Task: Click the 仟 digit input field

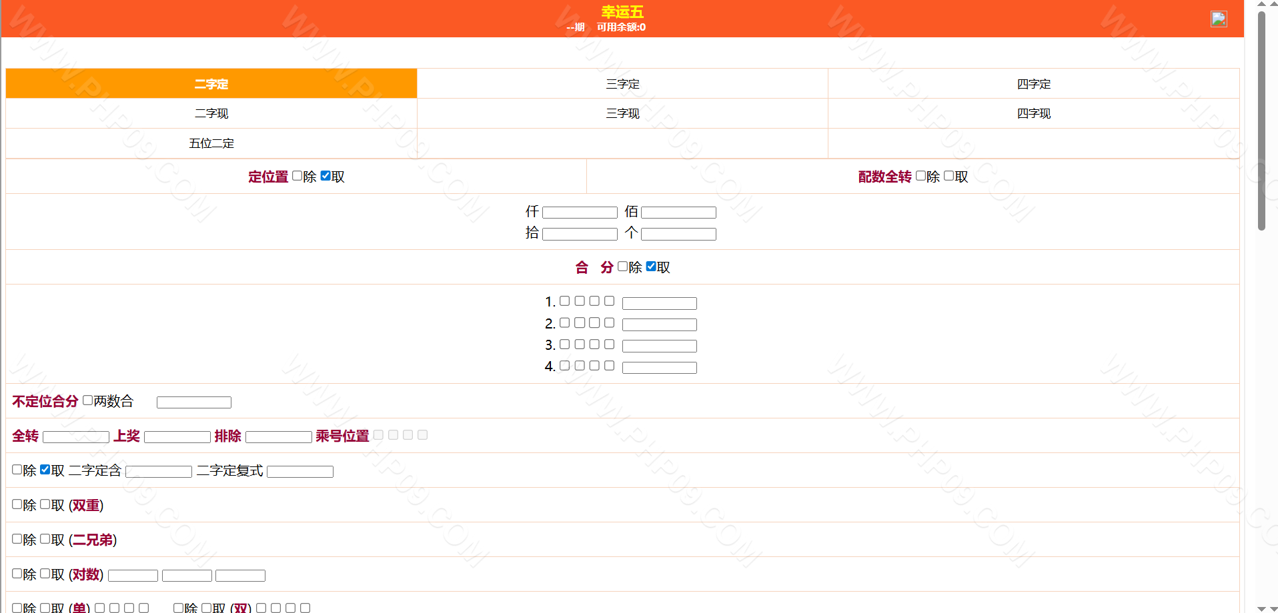Action: [x=580, y=213]
